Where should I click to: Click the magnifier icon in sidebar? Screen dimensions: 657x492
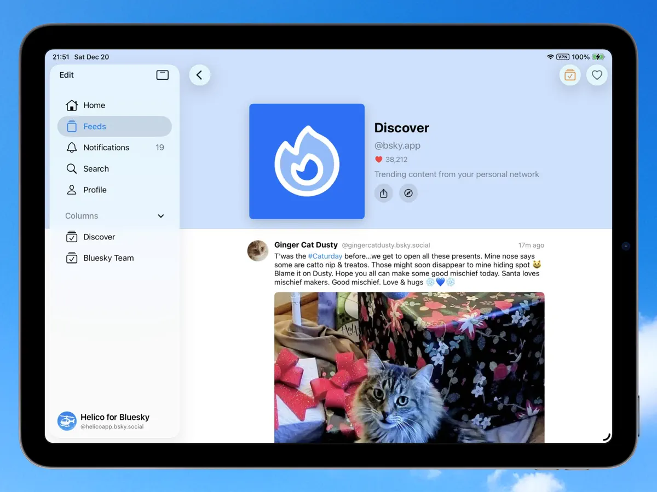[72, 169]
